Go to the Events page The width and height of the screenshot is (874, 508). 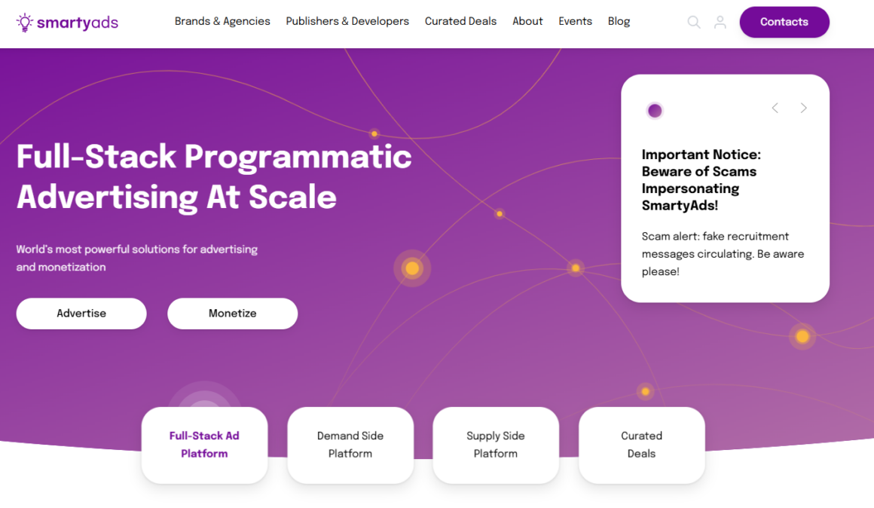575,21
